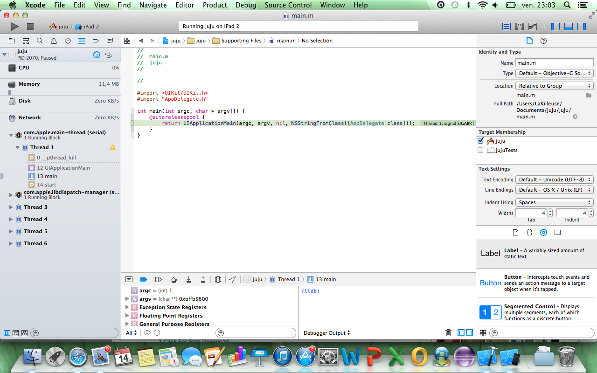
Task: Click the Tab width stepper
Action: tap(550, 213)
